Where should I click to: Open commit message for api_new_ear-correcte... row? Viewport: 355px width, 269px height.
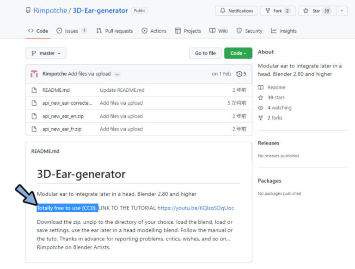point(122,103)
